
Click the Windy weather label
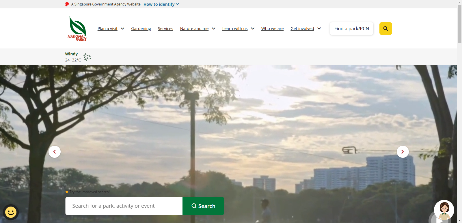pyautogui.click(x=71, y=54)
